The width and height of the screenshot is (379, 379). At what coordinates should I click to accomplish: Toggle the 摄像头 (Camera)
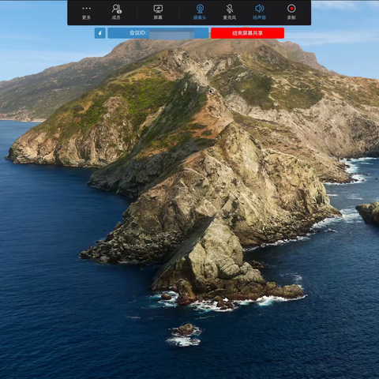200,13
